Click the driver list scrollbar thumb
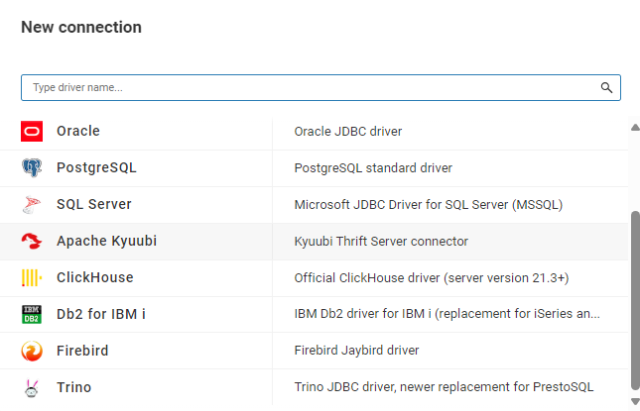640x411 pixels. point(635,297)
